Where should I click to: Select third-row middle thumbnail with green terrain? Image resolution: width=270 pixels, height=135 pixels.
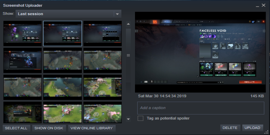tap(62, 87)
